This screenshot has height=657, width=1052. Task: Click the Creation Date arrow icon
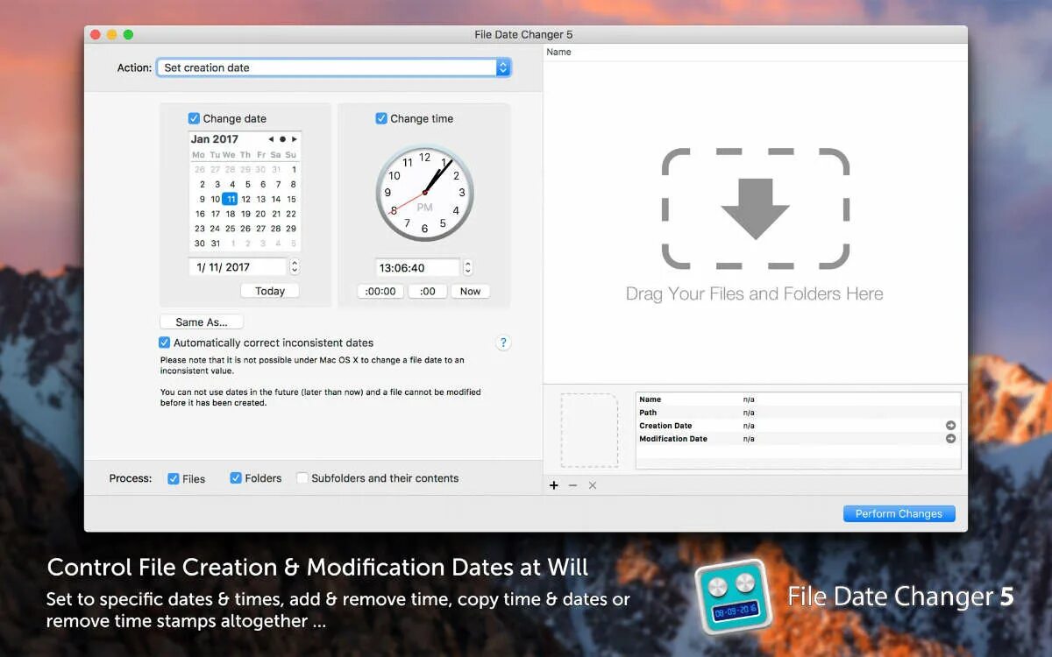pyautogui.click(x=950, y=426)
